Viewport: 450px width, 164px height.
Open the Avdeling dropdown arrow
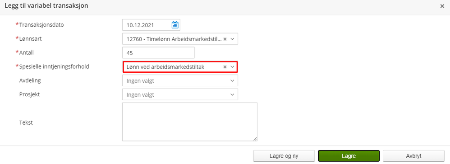pyautogui.click(x=233, y=81)
